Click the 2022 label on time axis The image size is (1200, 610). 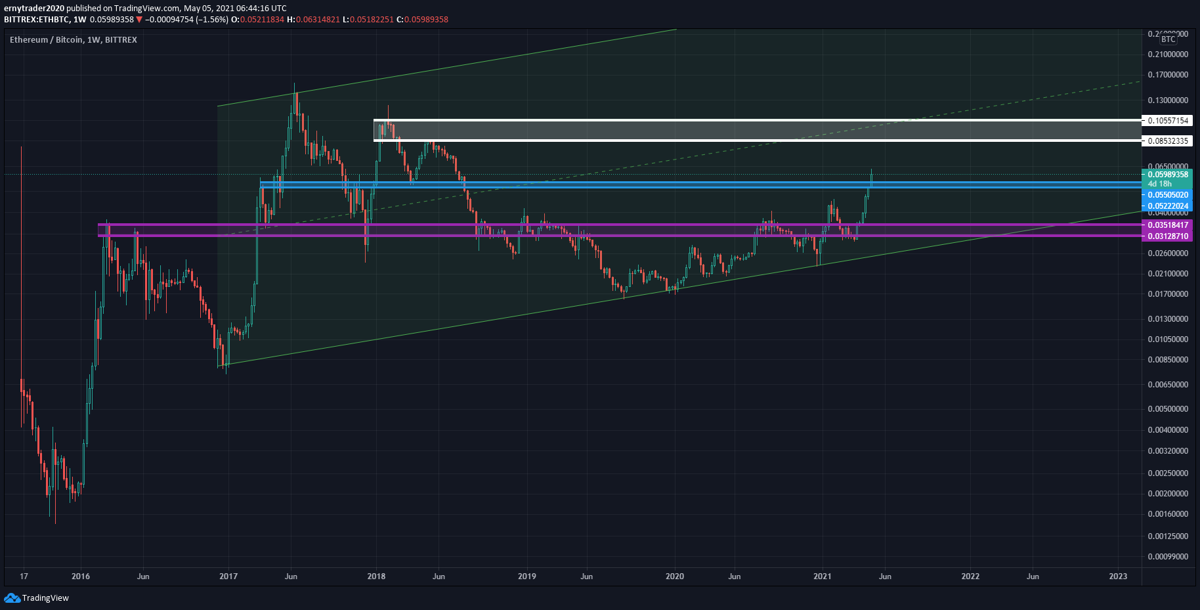970,577
